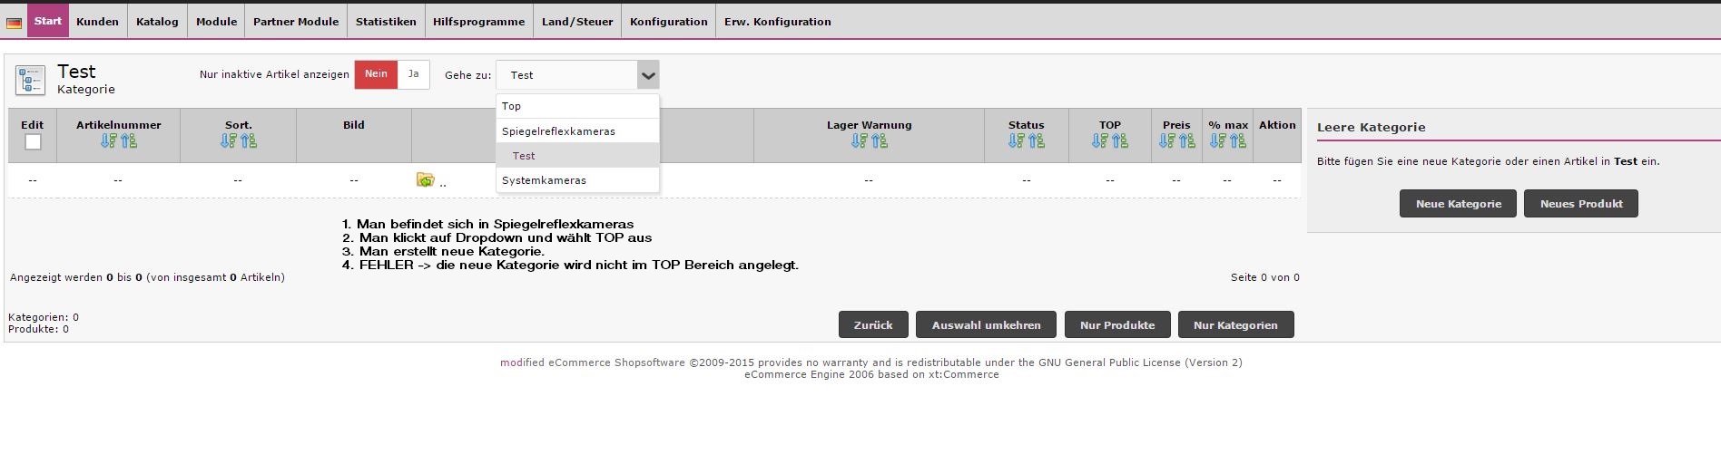
Task: Tick the Edit select-all checkbox
Action: click(33, 141)
